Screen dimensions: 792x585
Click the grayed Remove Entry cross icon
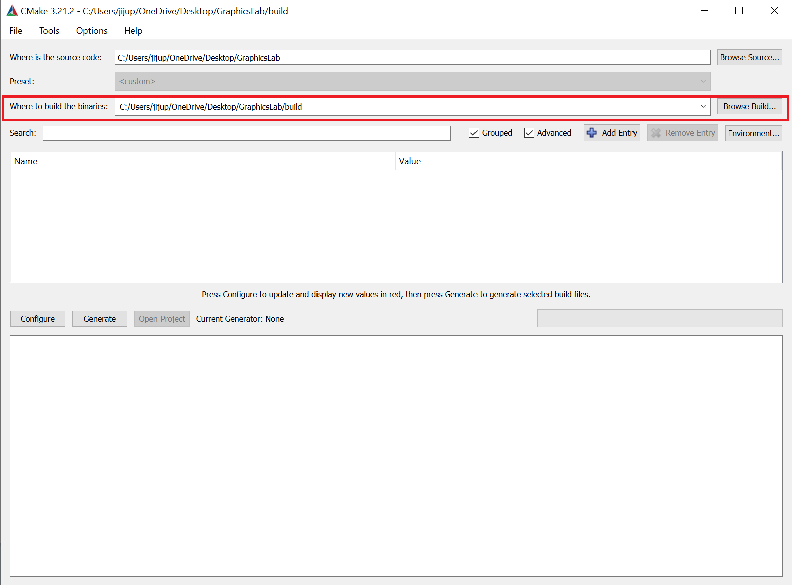655,133
